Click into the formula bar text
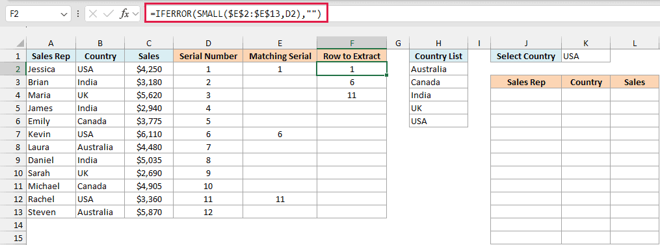This screenshot has width=660, height=245. click(235, 14)
